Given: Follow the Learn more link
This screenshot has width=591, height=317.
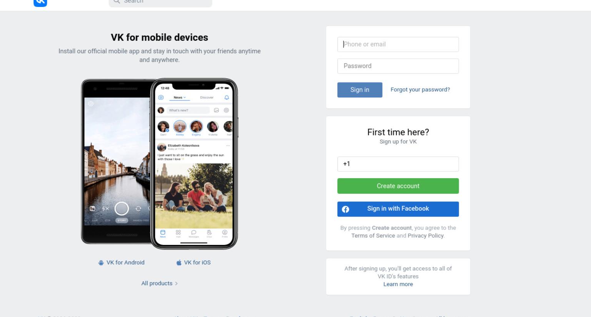Looking at the screenshot, I should (398, 284).
